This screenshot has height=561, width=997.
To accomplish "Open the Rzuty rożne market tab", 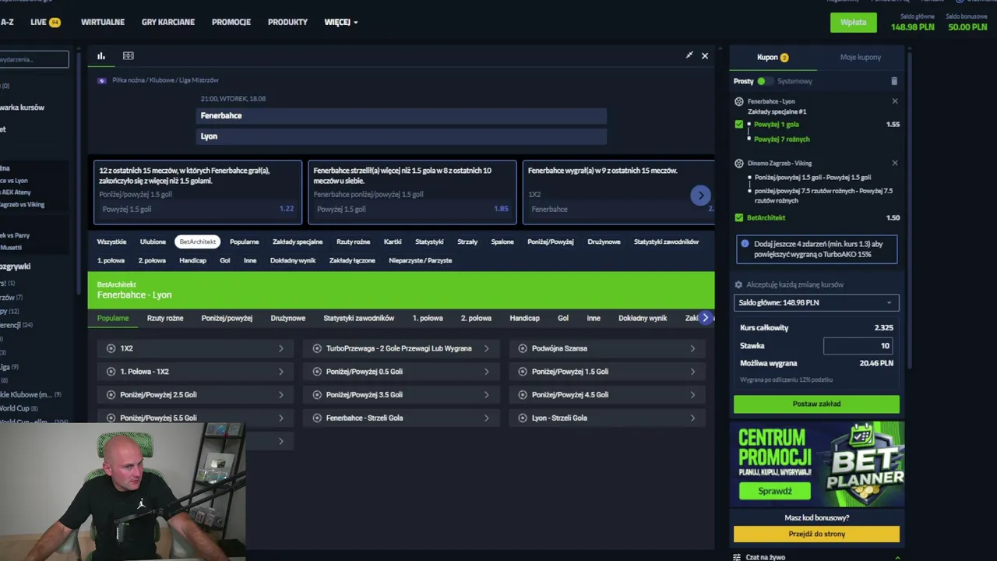I will [x=165, y=318].
